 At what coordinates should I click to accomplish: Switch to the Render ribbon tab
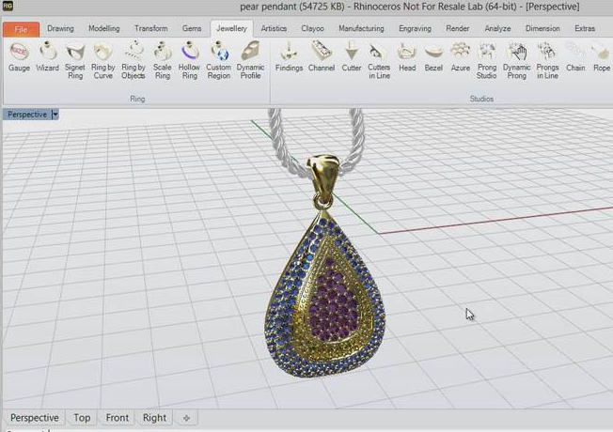(458, 28)
